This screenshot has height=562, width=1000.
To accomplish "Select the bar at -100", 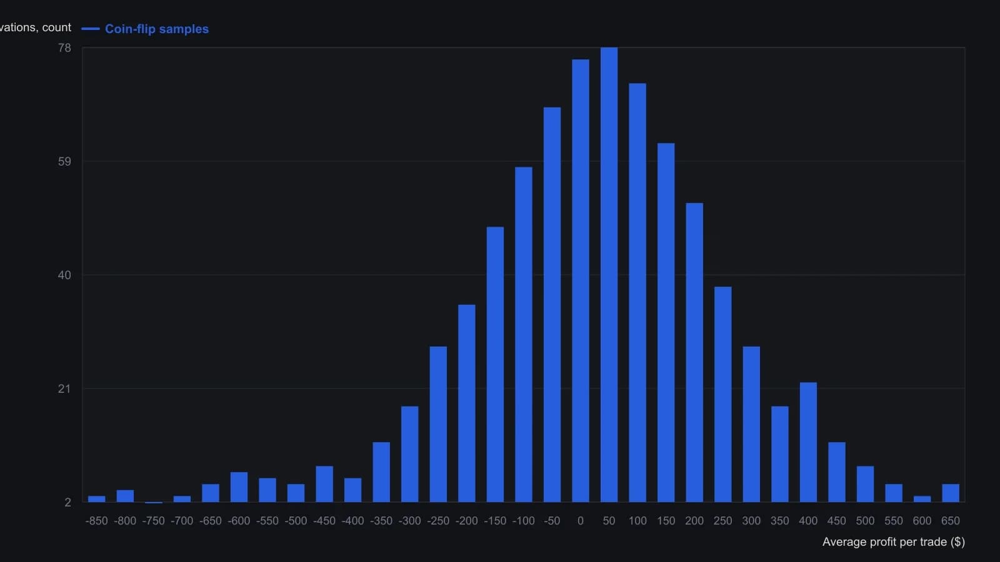I will point(524,335).
